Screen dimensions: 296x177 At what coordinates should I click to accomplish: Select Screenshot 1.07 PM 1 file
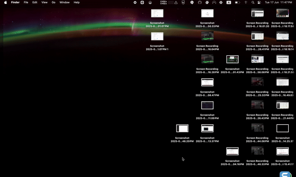coord(157,41)
